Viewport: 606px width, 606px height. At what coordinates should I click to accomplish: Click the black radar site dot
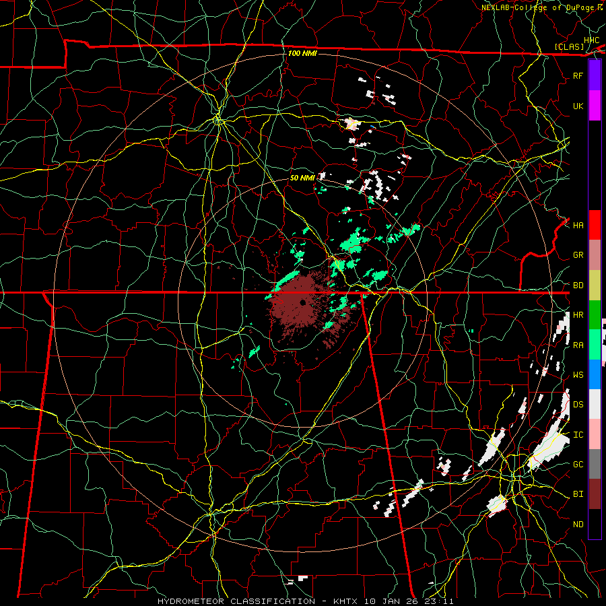tap(302, 302)
